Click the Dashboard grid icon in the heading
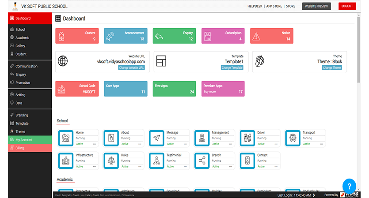Viewport: 369px width, 198px height. 58,19
